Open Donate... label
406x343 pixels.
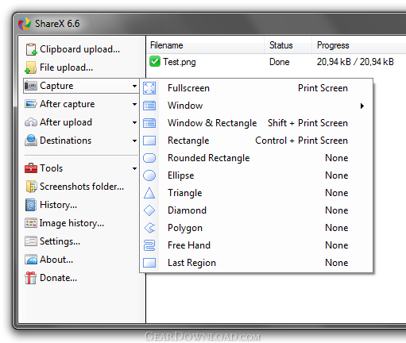pyautogui.click(x=58, y=278)
